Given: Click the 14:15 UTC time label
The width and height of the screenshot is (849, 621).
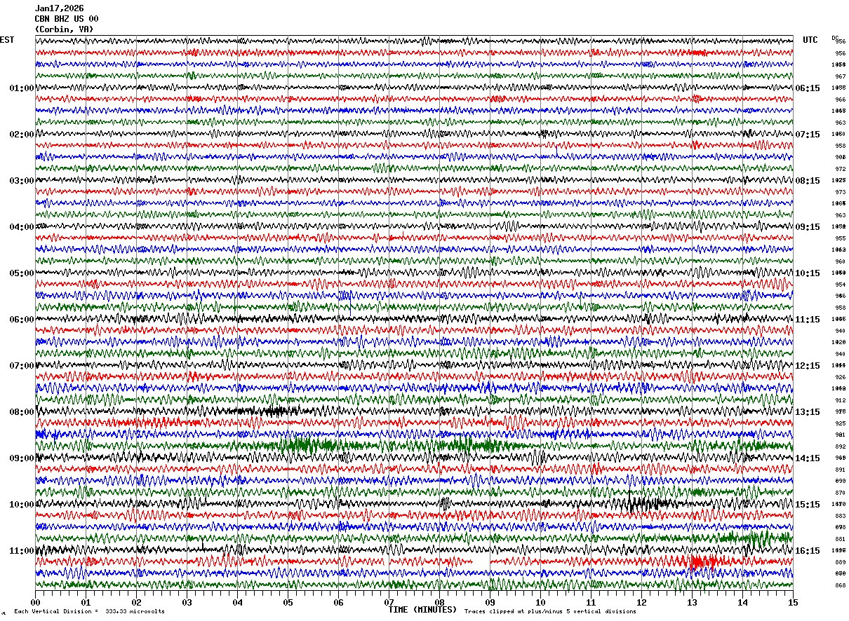Looking at the screenshot, I should (808, 458).
